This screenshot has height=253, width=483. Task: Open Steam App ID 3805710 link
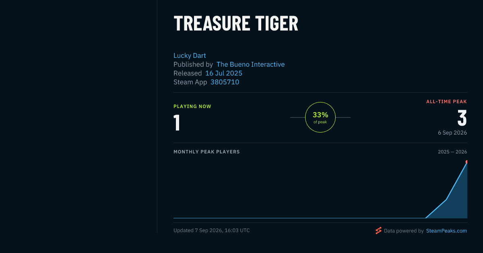pyautogui.click(x=225, y=82)
